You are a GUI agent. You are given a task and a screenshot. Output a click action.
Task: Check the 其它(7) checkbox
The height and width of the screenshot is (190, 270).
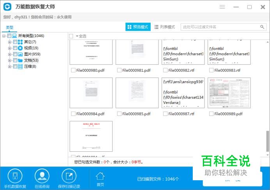(x=15, y=42)
